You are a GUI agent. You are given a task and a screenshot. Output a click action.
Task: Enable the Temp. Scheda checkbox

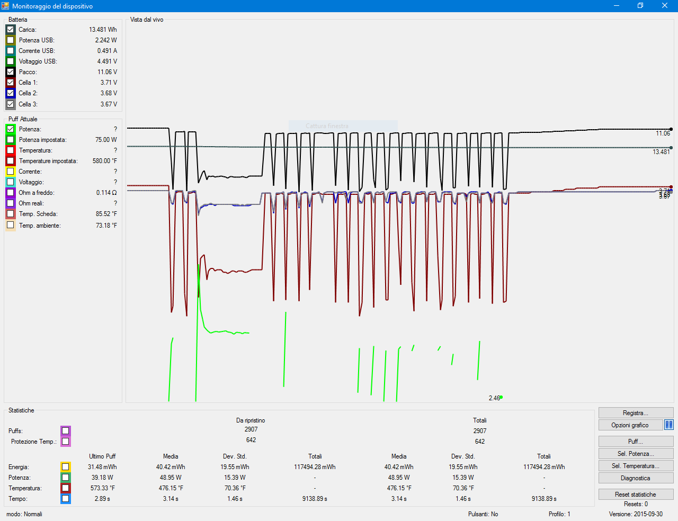[11, 214]
